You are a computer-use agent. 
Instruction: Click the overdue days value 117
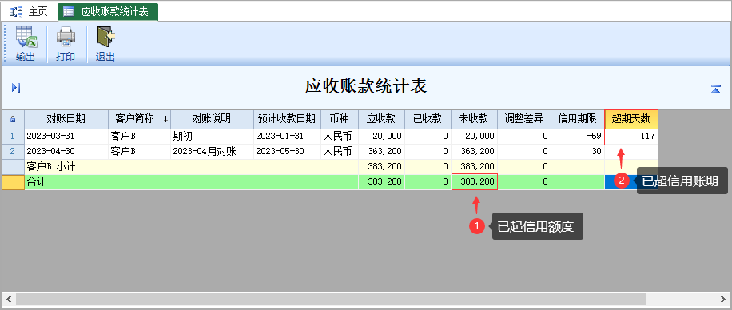click(631, 137)
